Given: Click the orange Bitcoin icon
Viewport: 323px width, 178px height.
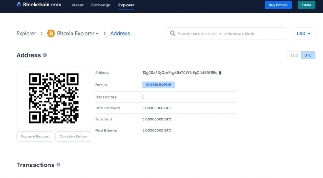Looking at the screenshot, I should point(51,33).
